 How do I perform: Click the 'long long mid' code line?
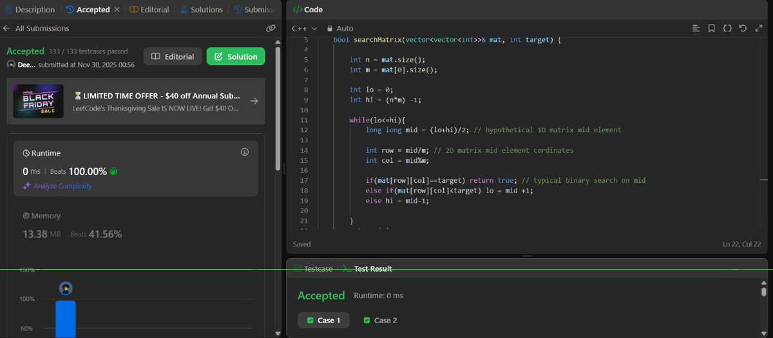tap(493, 130)
